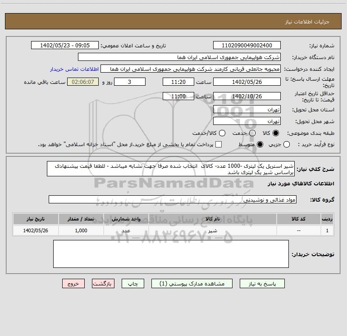This screenshot has height=336, width=347.
Task: Click the نام کالا column header
Action: tap(213, 219)
